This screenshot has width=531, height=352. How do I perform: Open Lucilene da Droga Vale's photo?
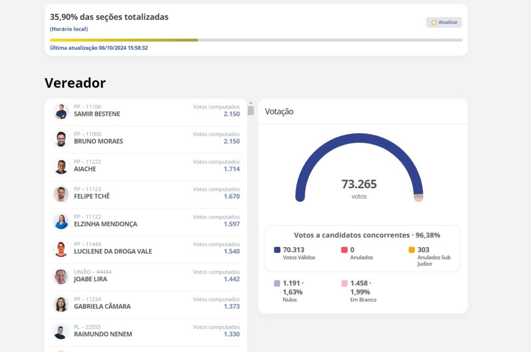coord(61,249)
